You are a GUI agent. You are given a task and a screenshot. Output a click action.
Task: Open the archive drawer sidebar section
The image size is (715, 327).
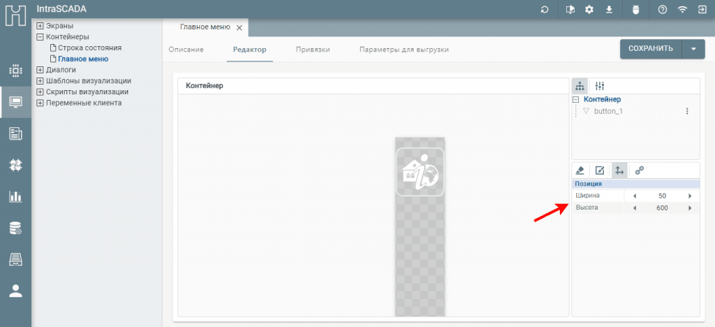(x=16, y=259)
